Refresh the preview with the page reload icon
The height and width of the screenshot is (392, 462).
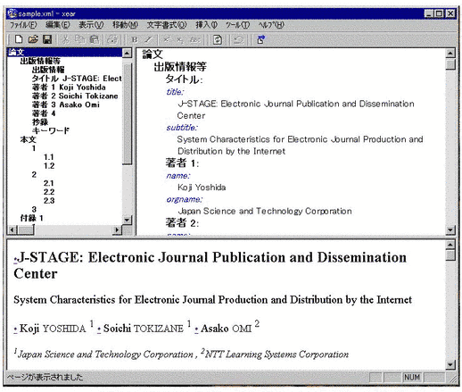tap(218, 39)
